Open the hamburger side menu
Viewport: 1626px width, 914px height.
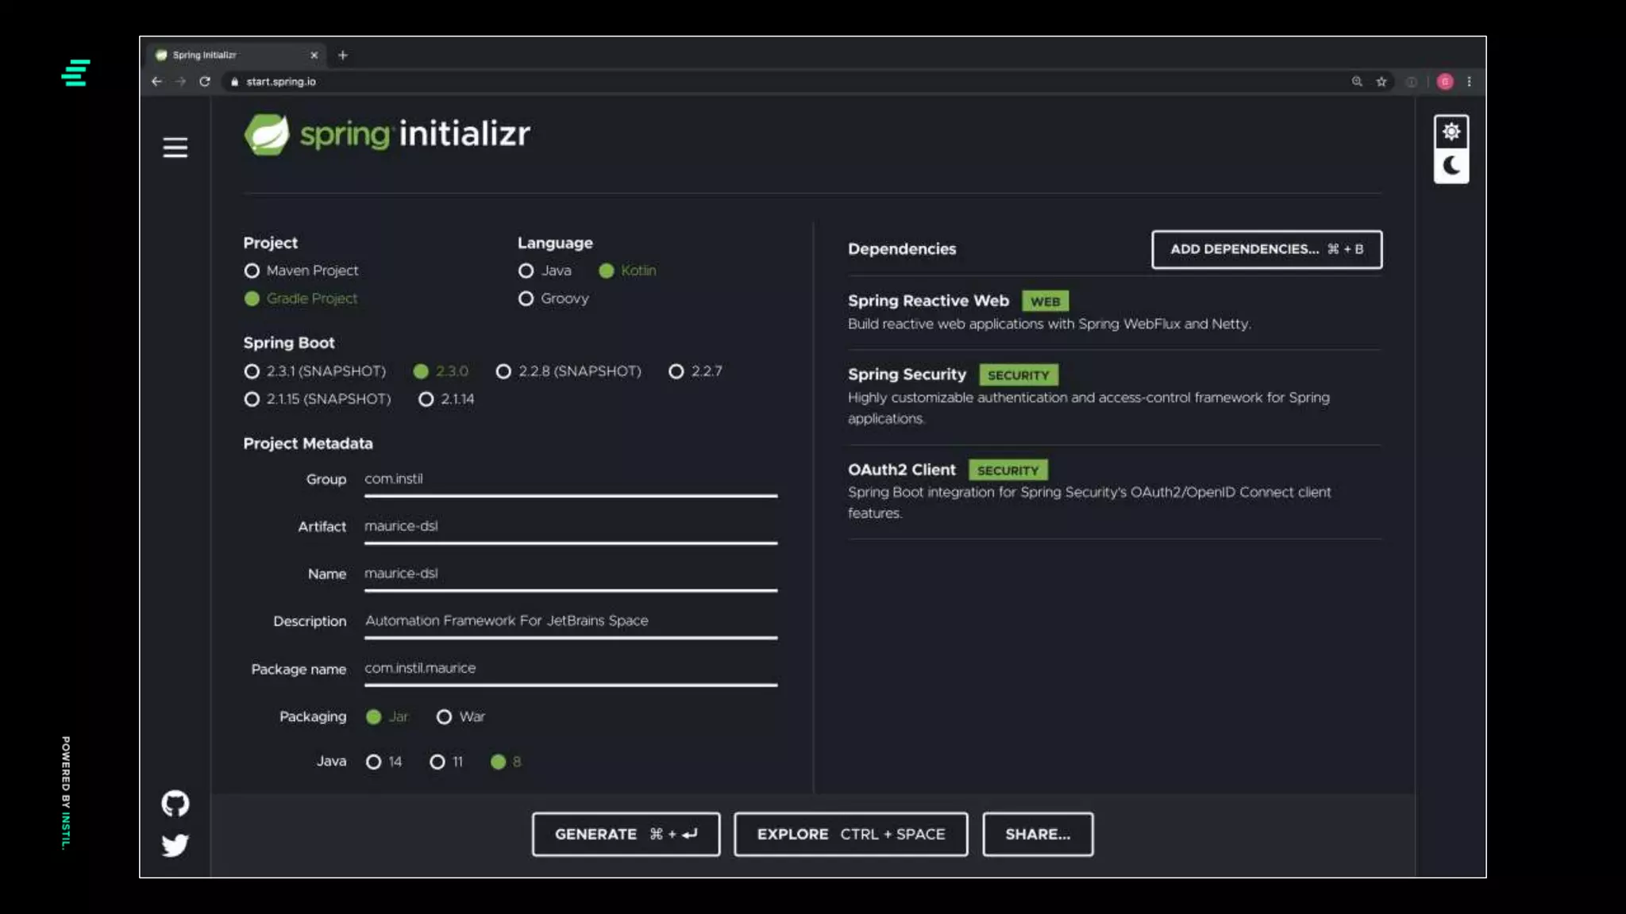click(175, 148)
